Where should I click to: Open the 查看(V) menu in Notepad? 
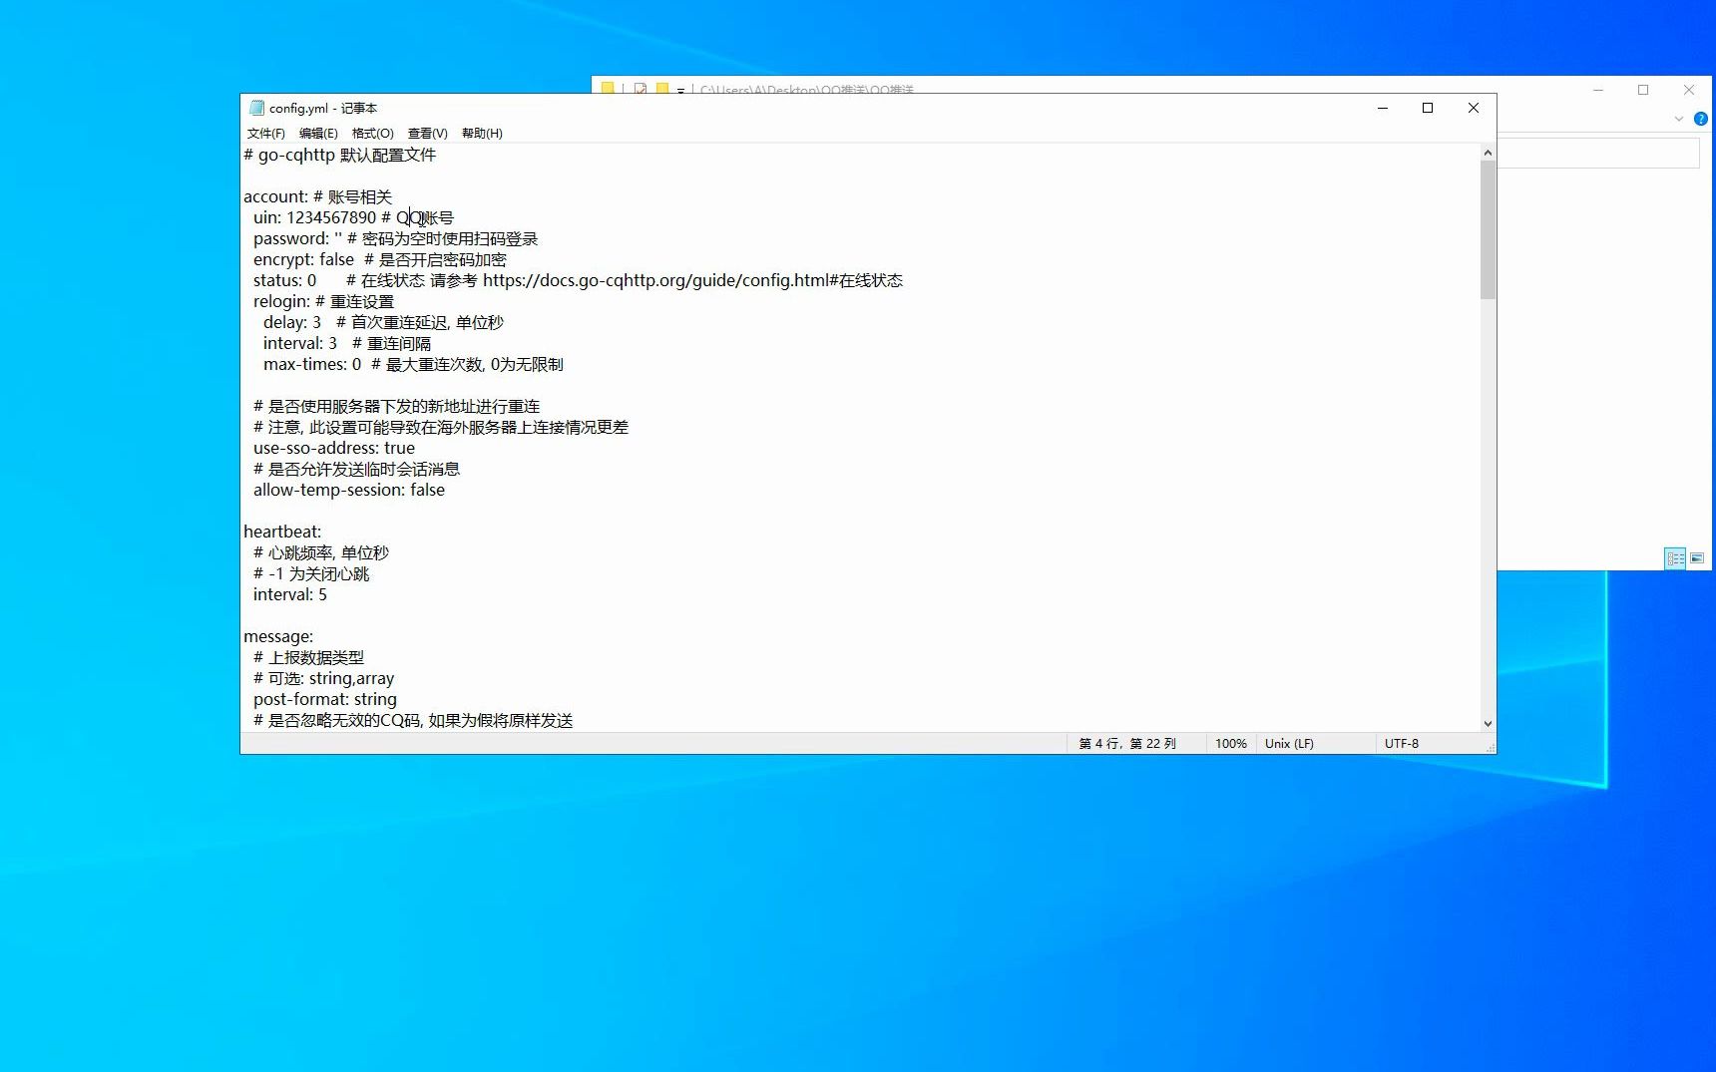pos(427,133)
